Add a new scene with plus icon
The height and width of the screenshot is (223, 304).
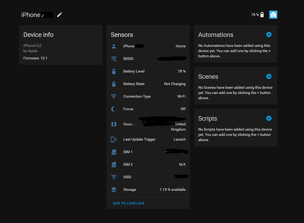(x=269, y=76)
